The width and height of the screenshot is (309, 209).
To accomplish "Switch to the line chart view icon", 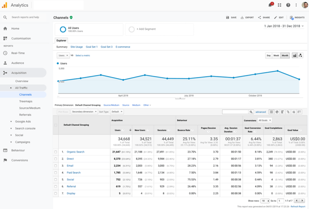I will [x=295, y=55].
